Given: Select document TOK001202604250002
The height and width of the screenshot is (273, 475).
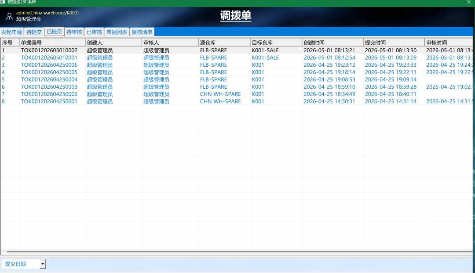Looking at the screenshot, I should pos(49,94).
